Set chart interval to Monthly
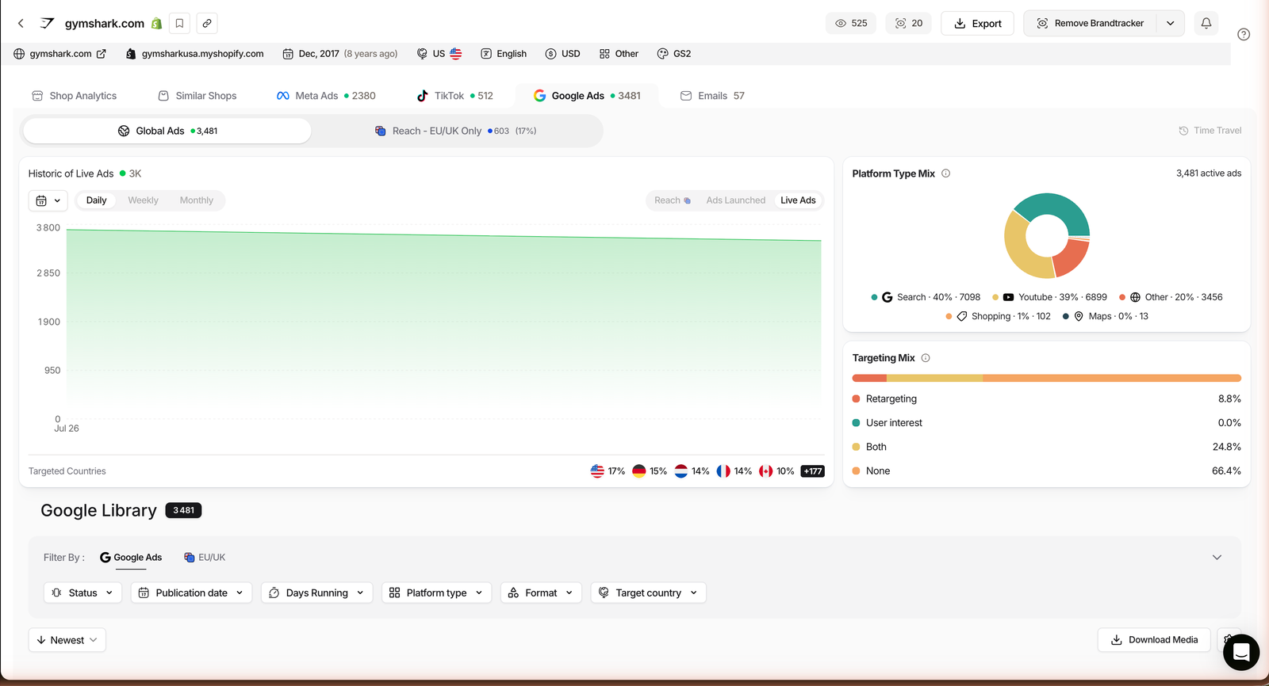1269x686 pixels. [197, 200]
